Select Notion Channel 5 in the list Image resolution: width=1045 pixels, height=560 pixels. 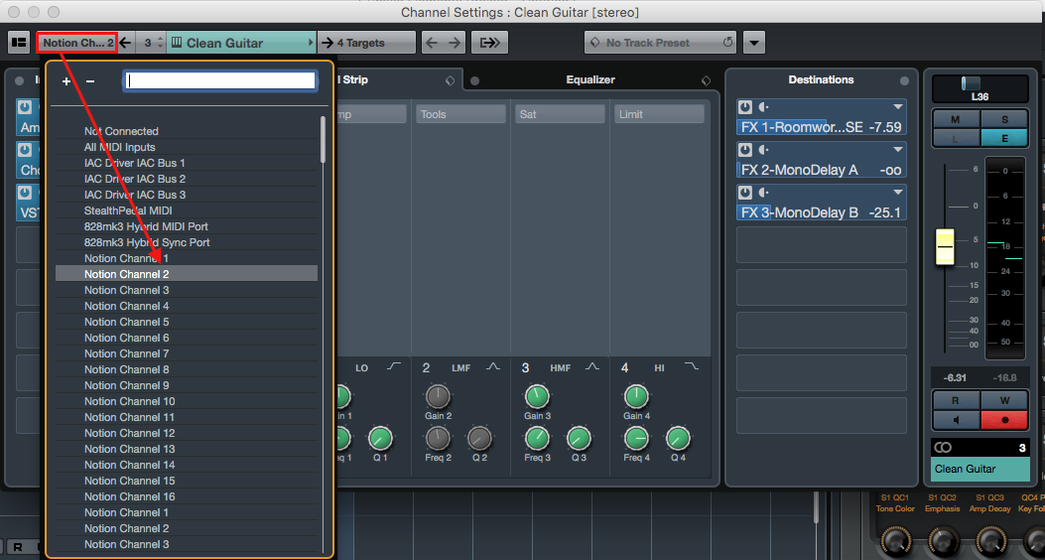pos(187,322)
